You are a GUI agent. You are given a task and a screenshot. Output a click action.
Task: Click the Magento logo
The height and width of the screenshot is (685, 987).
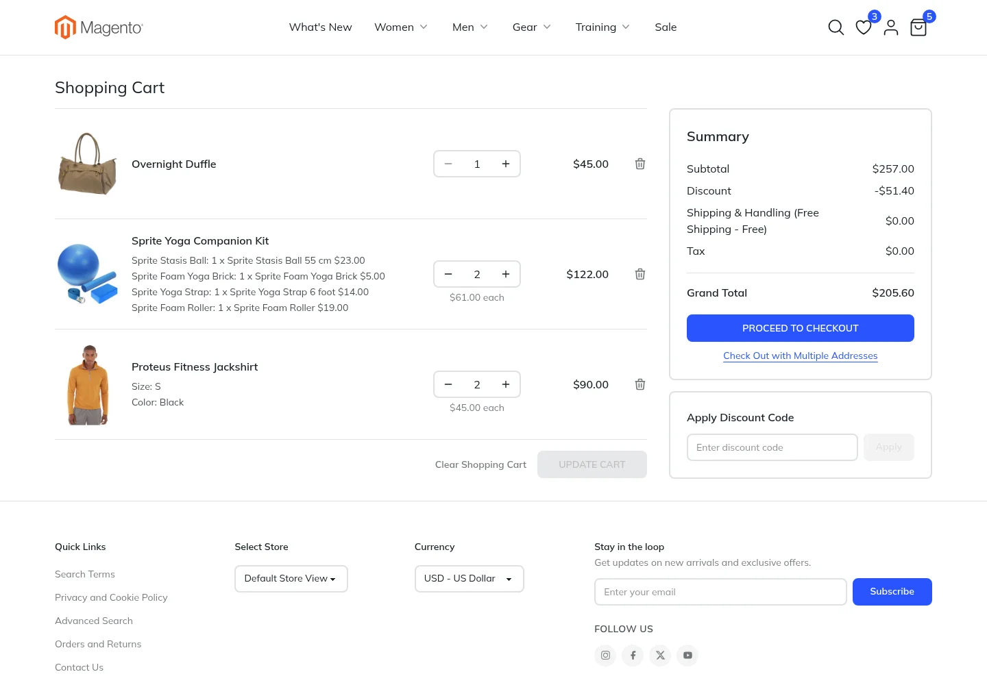(x=99, y=27)
